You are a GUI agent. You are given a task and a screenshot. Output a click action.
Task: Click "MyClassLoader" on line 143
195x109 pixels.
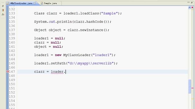pyautogui.click(x=77, y=55)
